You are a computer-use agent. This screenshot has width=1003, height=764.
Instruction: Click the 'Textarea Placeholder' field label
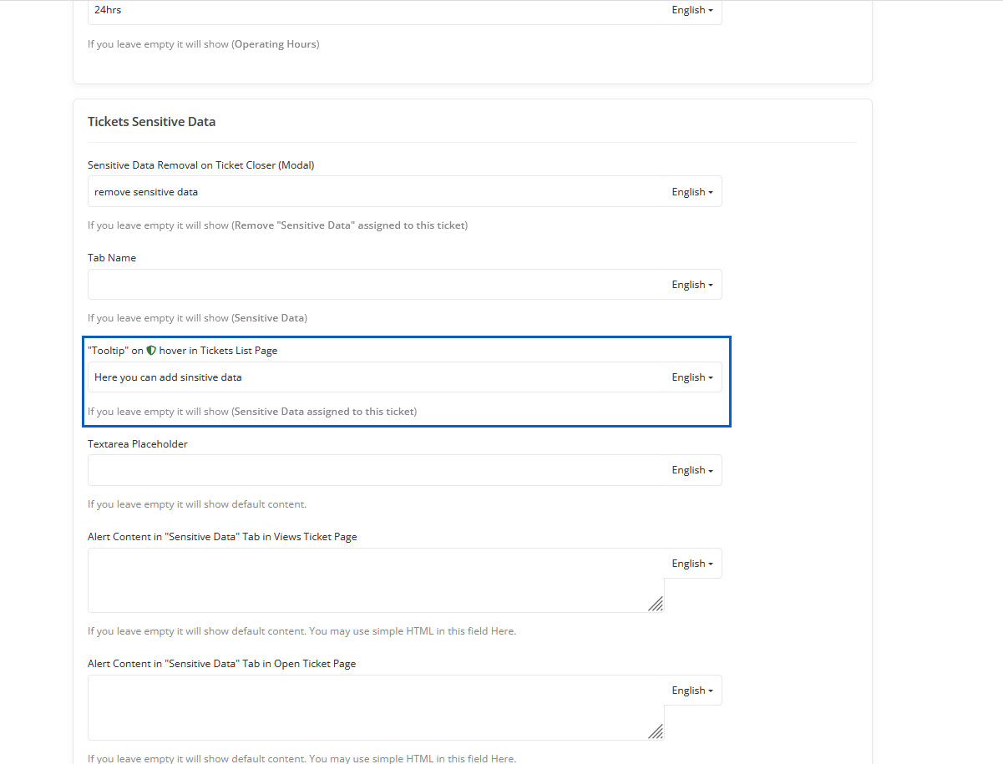[138, 444]
